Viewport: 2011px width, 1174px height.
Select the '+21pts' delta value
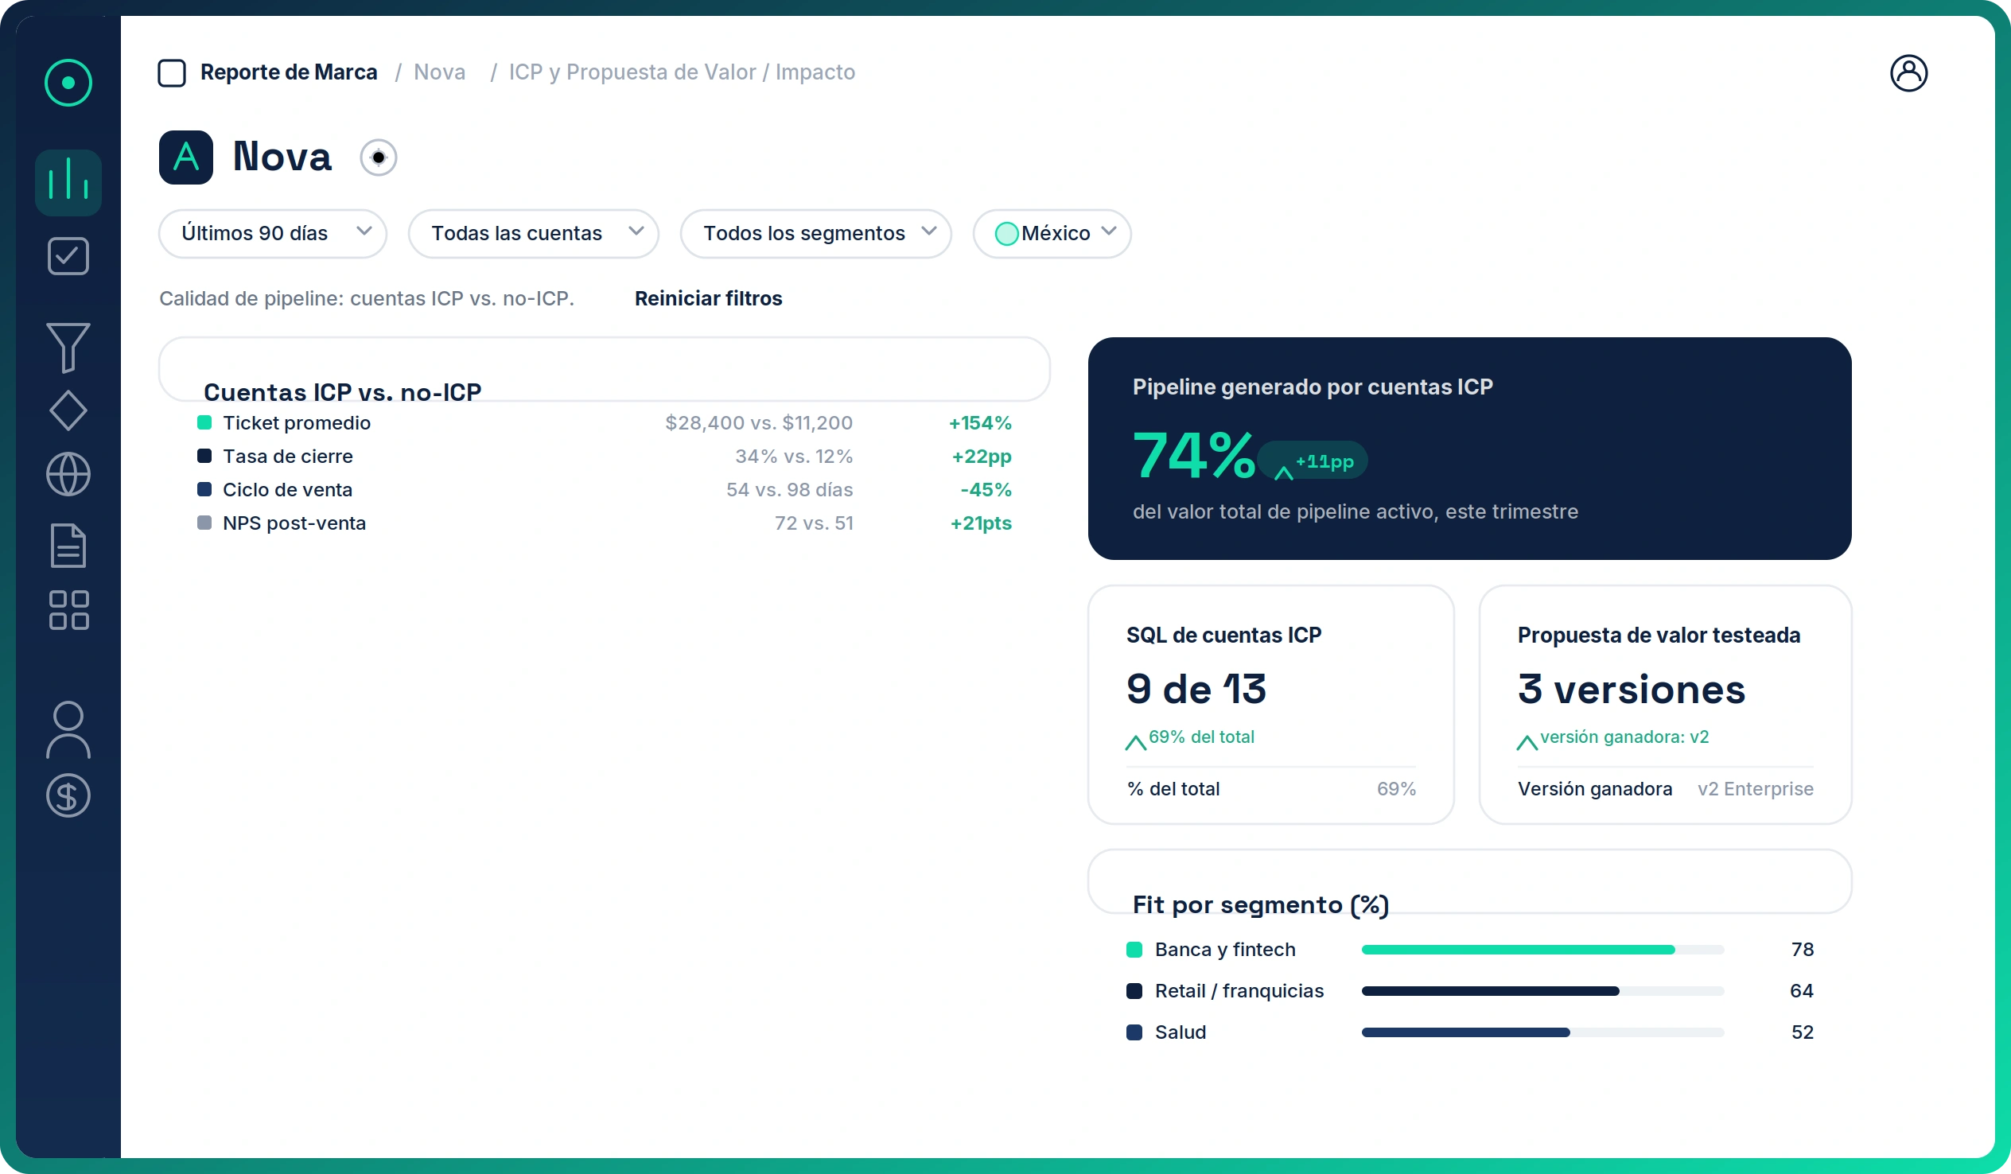pos(981,523)
